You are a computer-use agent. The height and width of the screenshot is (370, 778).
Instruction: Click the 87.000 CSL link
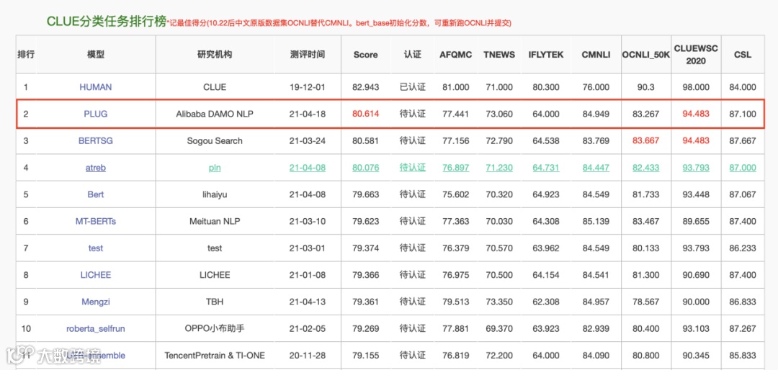[743, 168]
